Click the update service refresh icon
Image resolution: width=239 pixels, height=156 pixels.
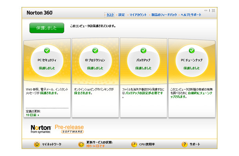tap(81, 144)
